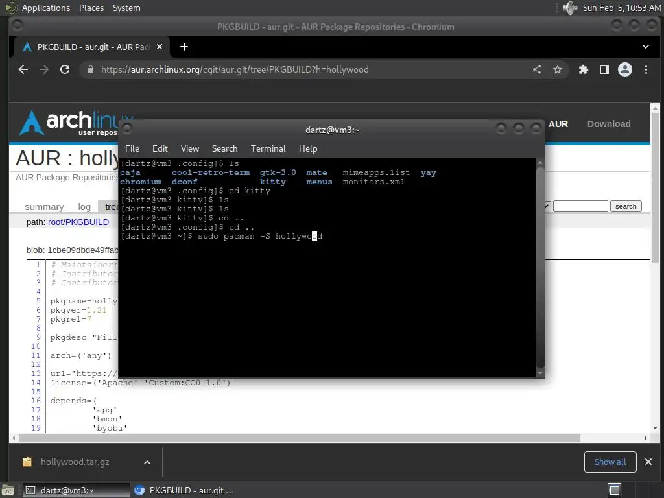Open the Terminal menu in terminal
This screenshot has height=498, width=664.
[268, 148]
